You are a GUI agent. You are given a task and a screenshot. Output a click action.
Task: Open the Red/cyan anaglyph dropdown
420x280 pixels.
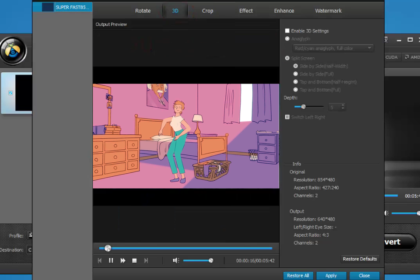point(332,48)
